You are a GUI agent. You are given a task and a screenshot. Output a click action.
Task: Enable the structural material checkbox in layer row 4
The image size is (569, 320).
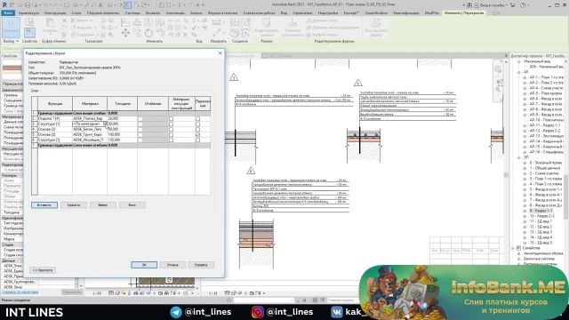(171, 129)
